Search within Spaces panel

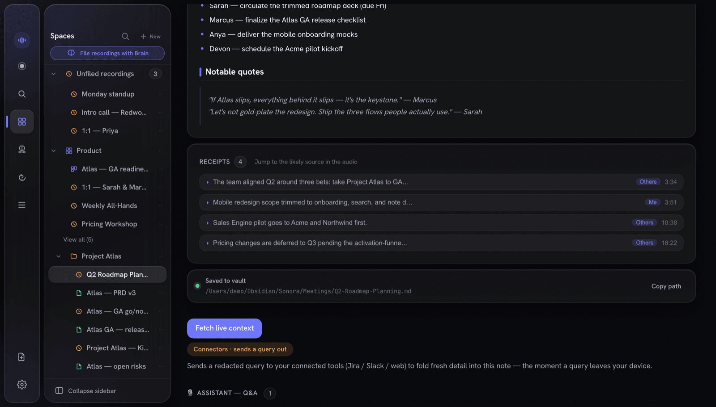click(x=125, y=36)
